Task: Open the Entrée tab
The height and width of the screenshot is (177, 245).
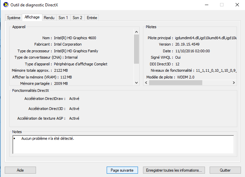Action: pos(92,18)
